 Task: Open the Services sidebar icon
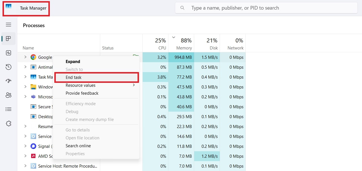point(8,124)
